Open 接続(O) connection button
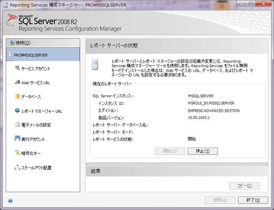The width and height of the screenshot is (274, 210). pos(43,43)
